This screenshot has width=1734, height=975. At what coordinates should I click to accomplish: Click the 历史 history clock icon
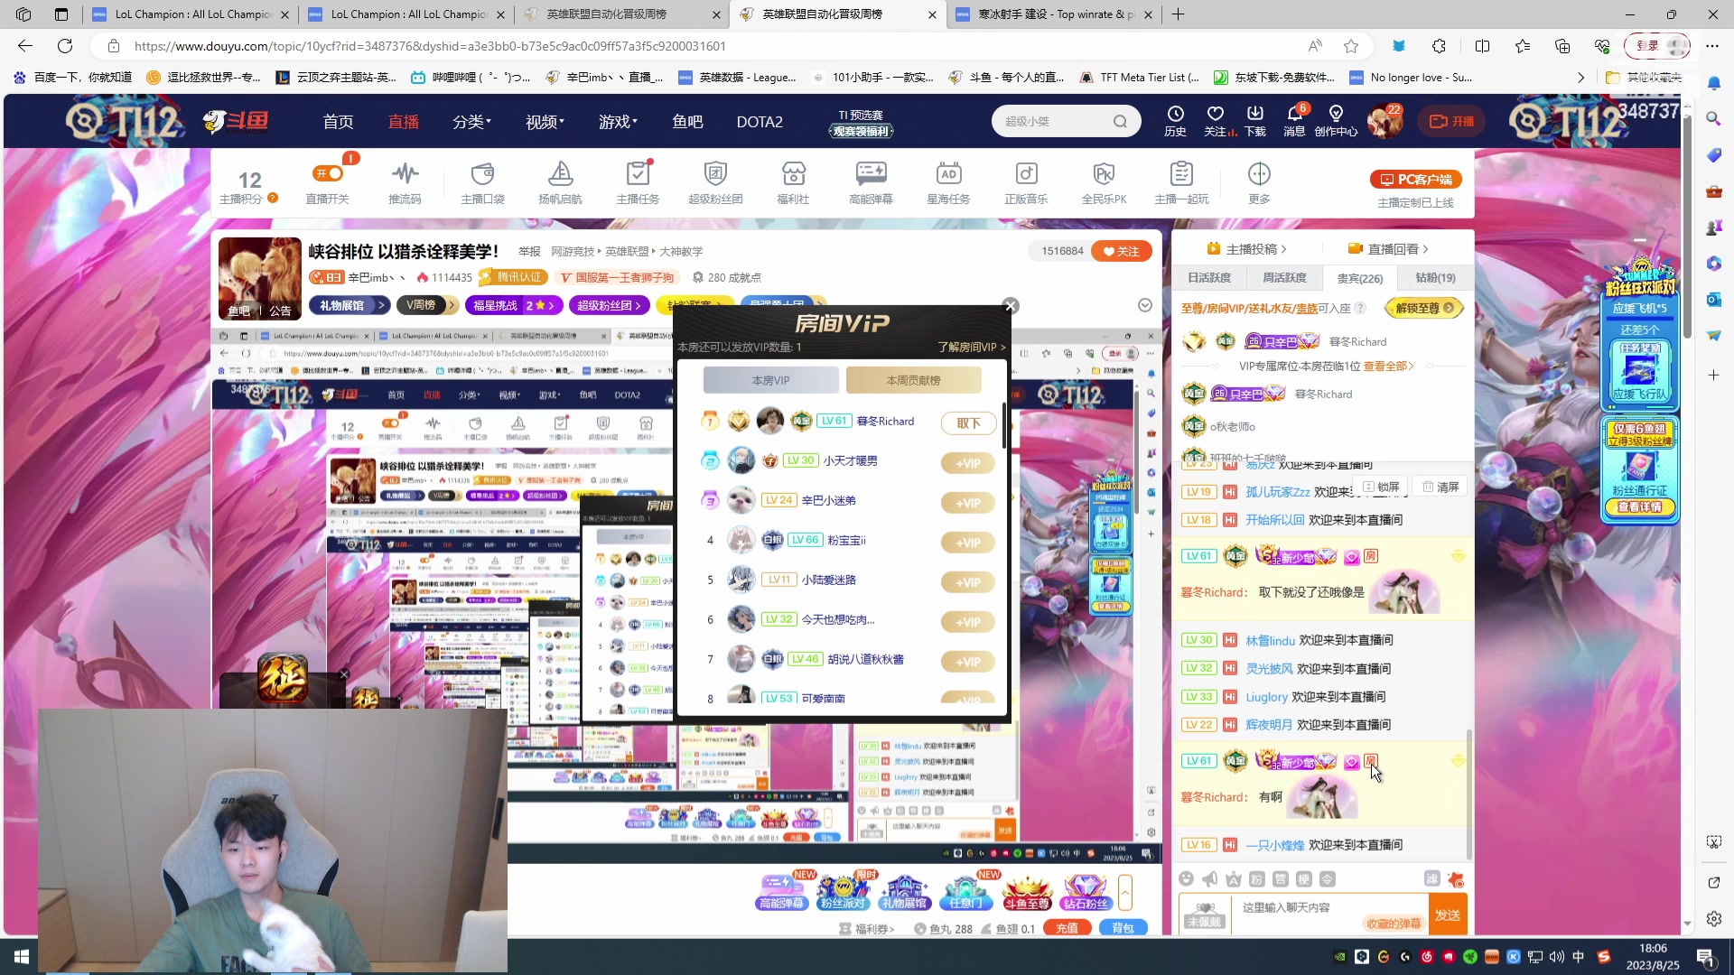(x=1175, y=114)
